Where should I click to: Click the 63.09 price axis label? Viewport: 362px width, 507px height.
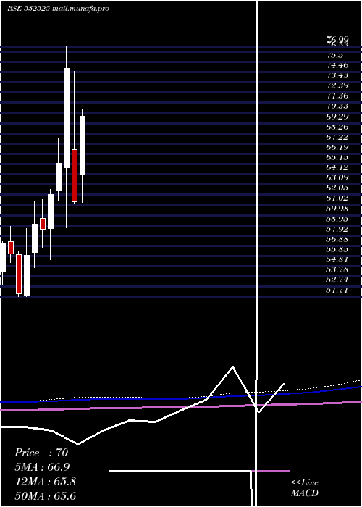(x=337, y=177)
